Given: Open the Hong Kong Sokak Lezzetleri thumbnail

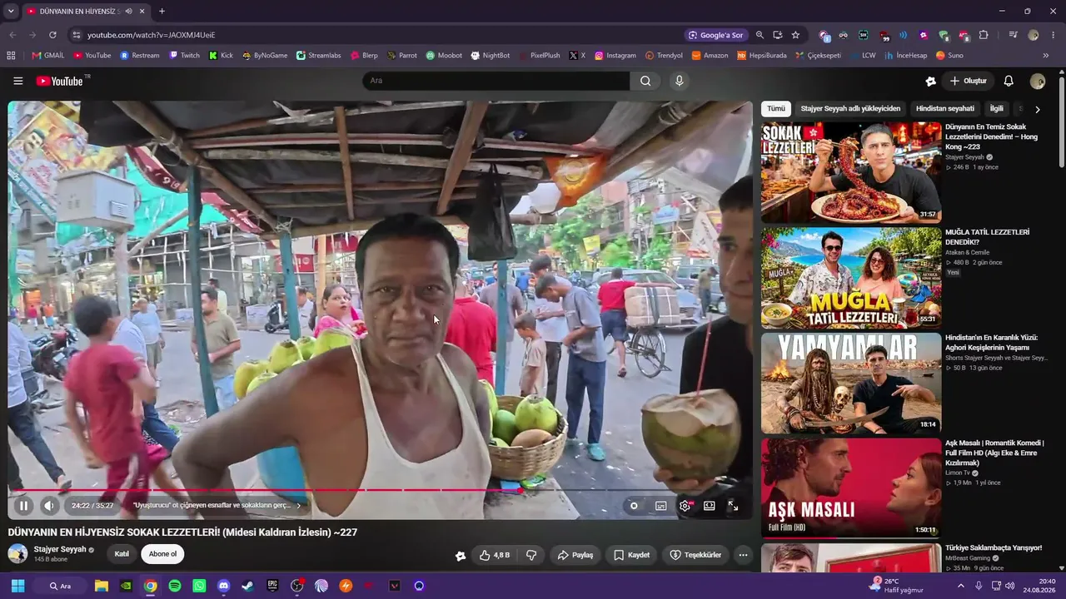Looking at the screenshot, I should pos(851,172).
